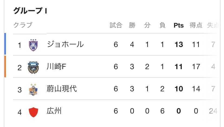Click the 分 draws column header
The height and width of the screenshot is (127, 224).
147,25
